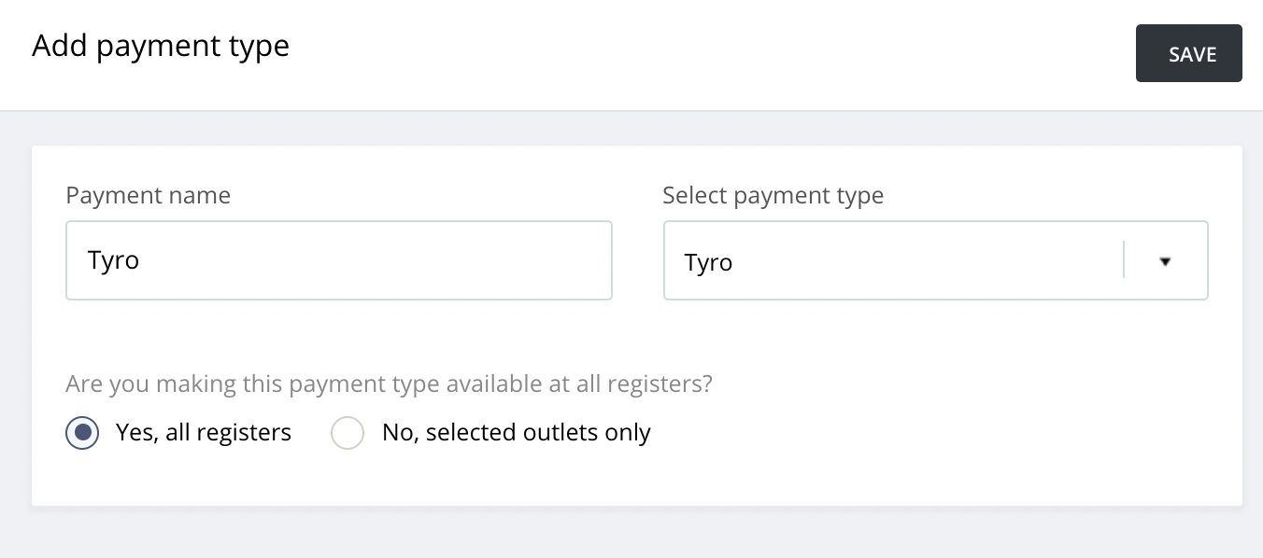Click inside the Payment name field
Viewport: 1263px width, 558px height.
tap(338, 260)
